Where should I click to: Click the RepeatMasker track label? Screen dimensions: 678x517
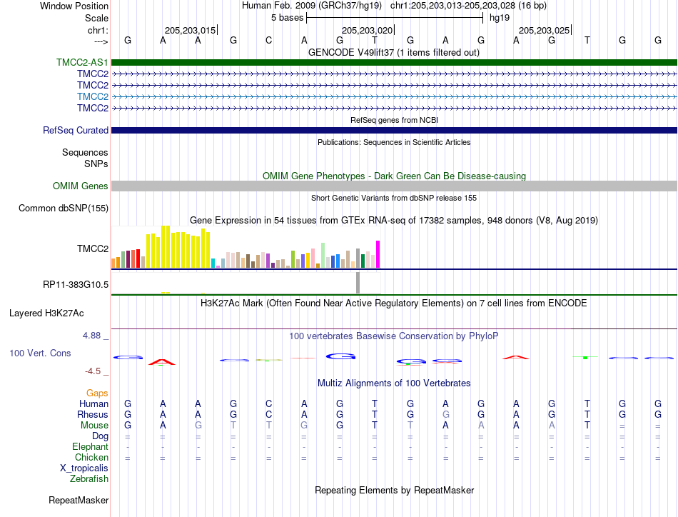tap(79, 500)
